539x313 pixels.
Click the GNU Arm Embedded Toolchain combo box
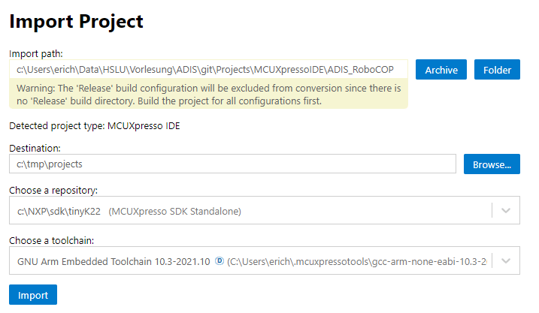(248, 260)
